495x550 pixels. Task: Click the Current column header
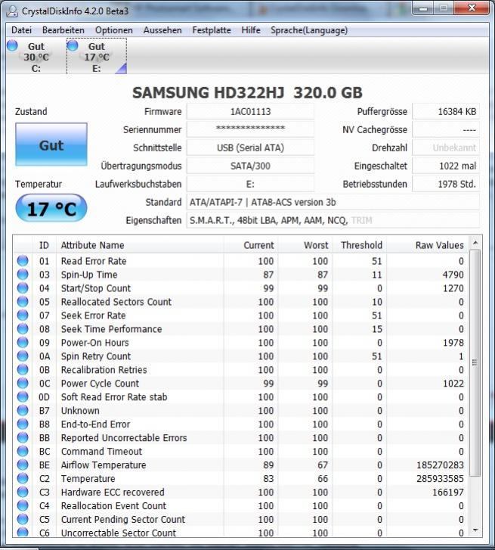tap(251, 245)
